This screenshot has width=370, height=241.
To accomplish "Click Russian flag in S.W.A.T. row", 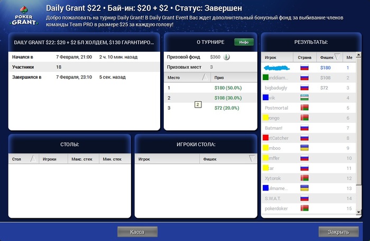I will click(304, 198).
